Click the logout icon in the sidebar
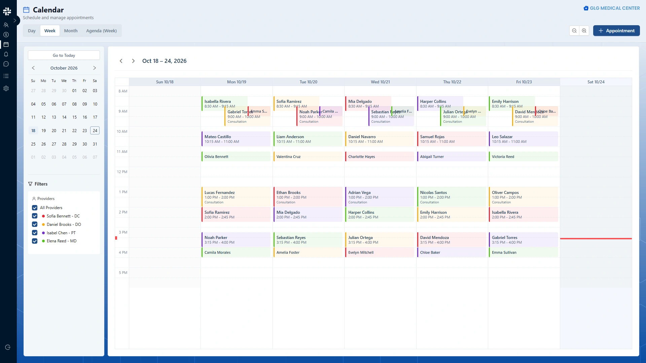The image size is (646, 363). (8, 347)
